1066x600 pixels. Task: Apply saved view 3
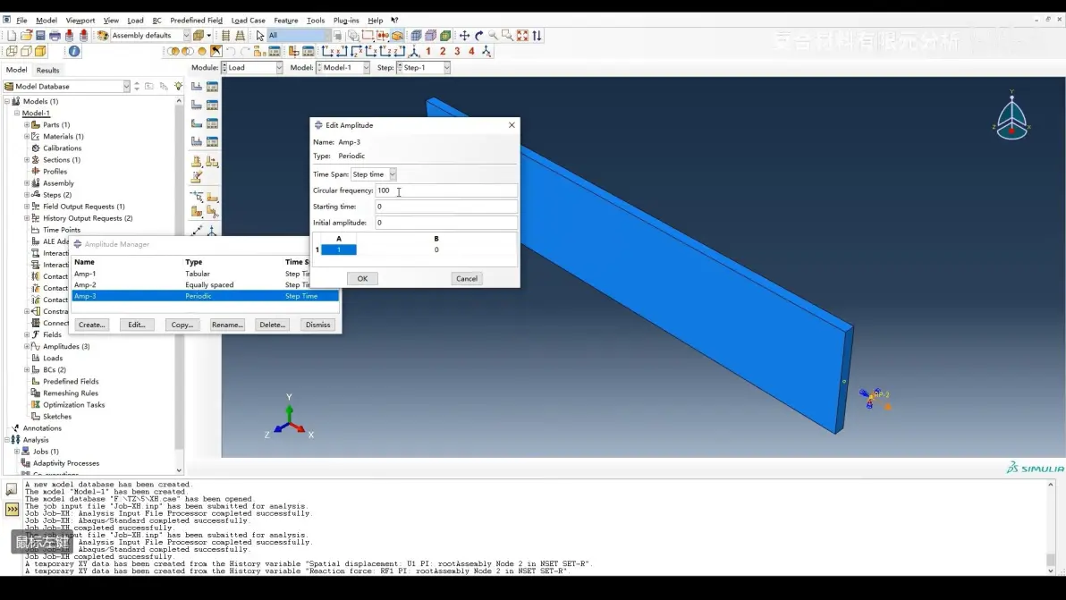[457, 51]
